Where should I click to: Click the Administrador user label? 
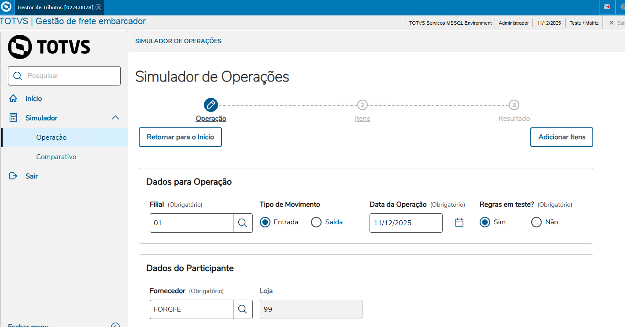514,23
